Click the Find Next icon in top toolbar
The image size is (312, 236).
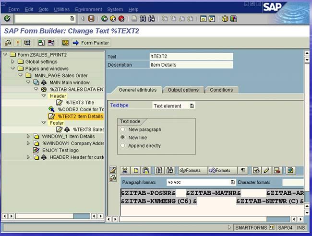point(151,19)
